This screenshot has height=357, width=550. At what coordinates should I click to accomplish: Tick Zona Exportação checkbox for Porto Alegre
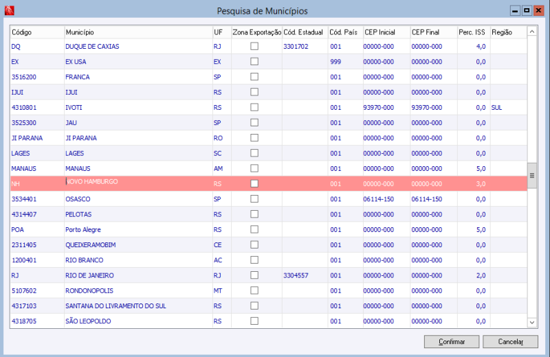pyautogui.click(x=254, y=229)
